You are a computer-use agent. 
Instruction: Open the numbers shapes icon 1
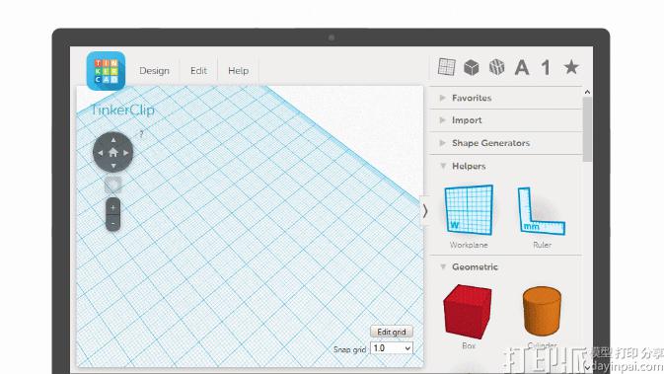pos(547,67)
